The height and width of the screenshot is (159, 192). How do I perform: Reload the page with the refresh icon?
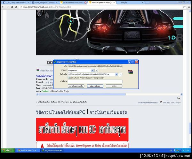click(x=12, y=7)
